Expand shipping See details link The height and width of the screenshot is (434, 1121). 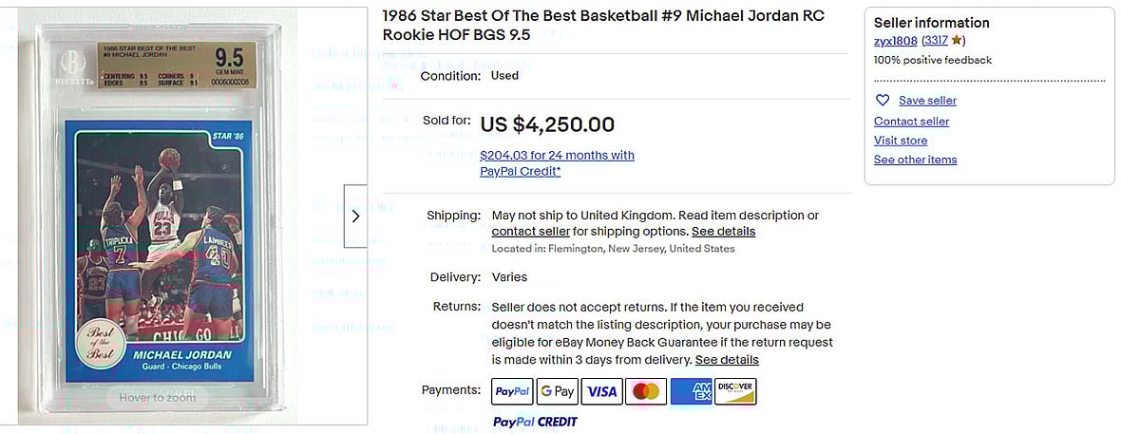click(x=723, y=232)
